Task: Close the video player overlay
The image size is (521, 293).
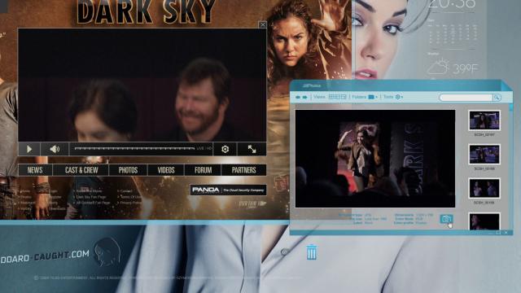Action: point(262,24)
